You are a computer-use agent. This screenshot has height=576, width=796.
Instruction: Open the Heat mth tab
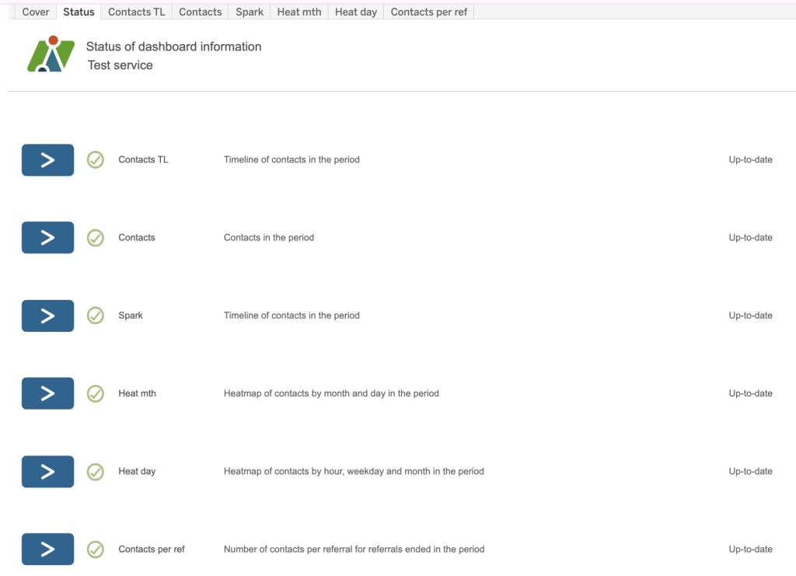pos(299,12)
